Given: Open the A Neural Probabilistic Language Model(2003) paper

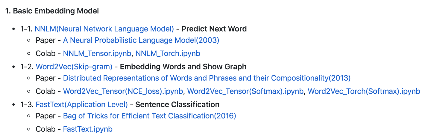Looking at the screenshot, I should point(141,40).
